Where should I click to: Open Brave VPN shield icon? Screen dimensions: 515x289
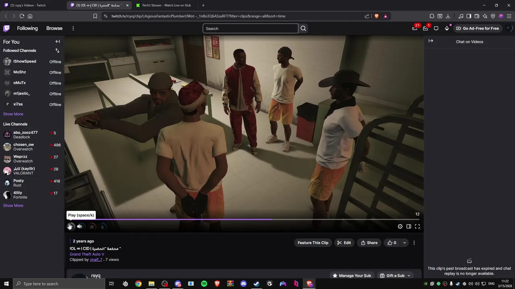pyautogui.click(x=493, y=16)
